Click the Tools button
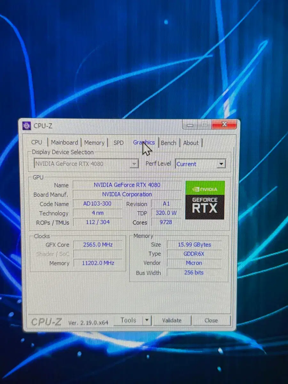This screenshot has width=288, height=384. click(x=128, y=320)
